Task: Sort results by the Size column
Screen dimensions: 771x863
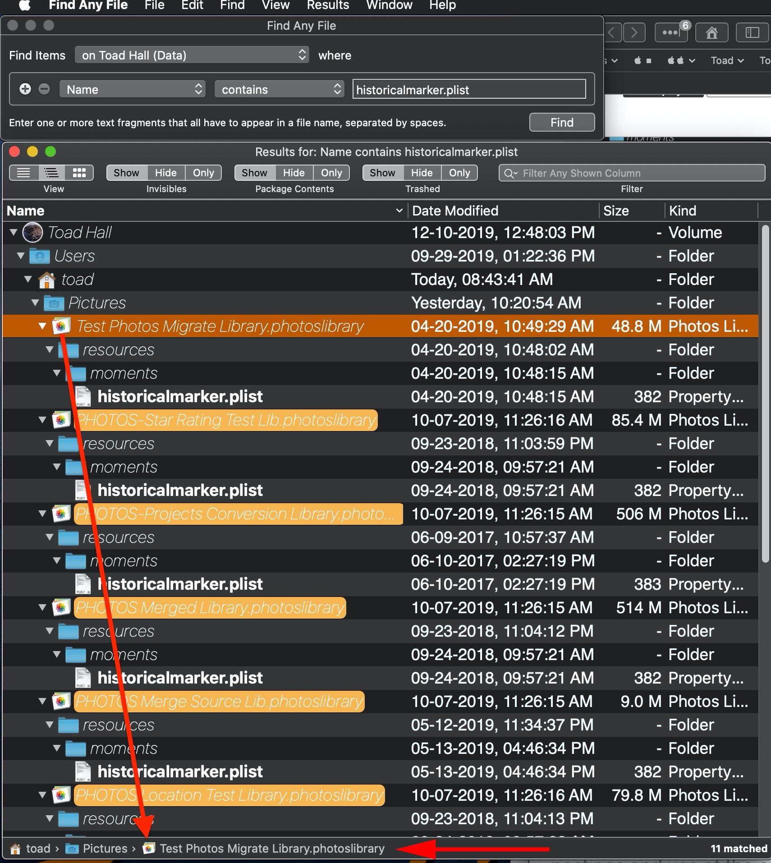Action: 631,211
